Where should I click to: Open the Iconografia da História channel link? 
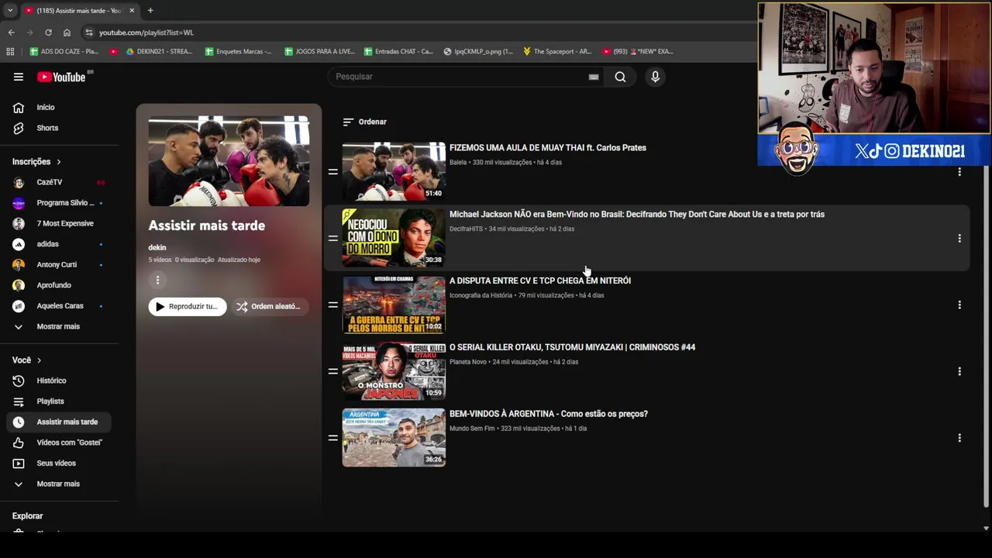(480, 295)
